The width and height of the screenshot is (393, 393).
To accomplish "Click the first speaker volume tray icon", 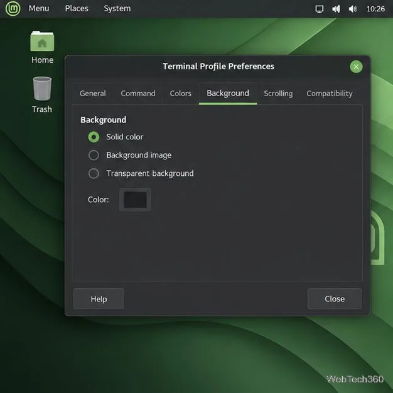I will click(336, 9).
